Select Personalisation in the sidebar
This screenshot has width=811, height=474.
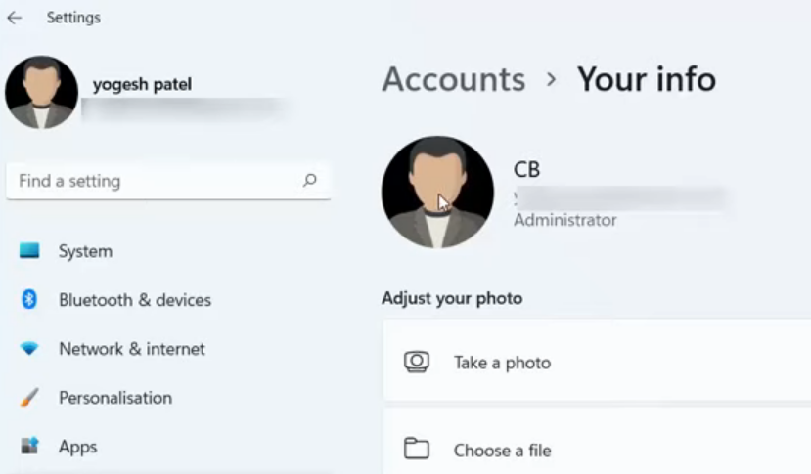point(114,398)
